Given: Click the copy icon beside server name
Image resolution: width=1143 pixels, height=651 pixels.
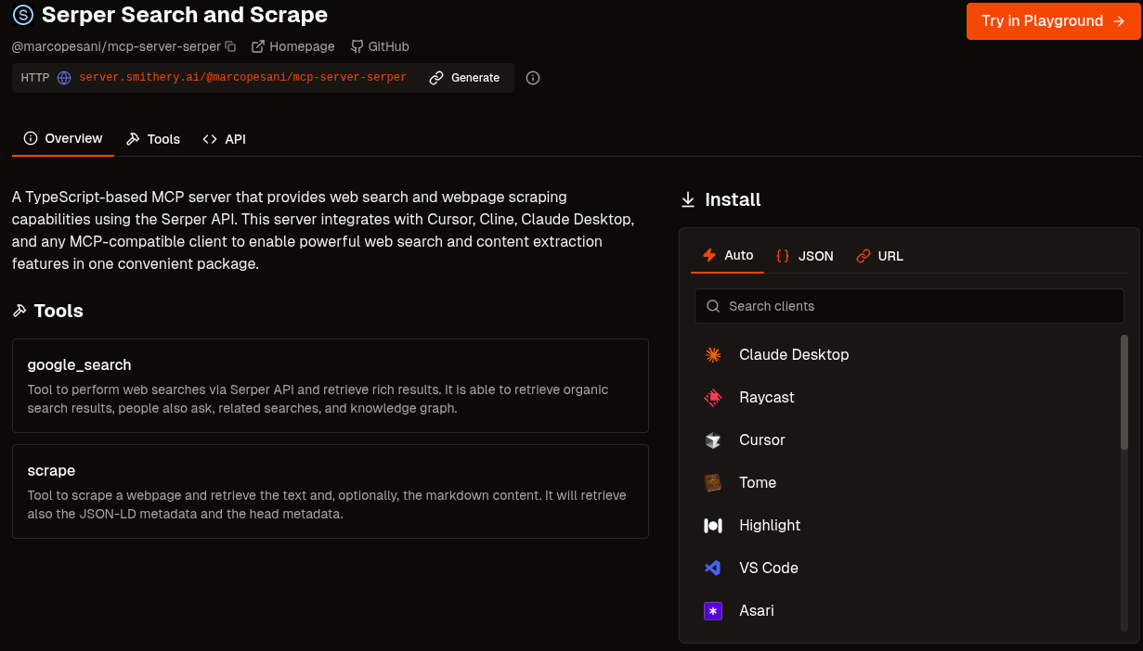Looking at the screenshot, I should pyautogui.click(x=231, y=46).
